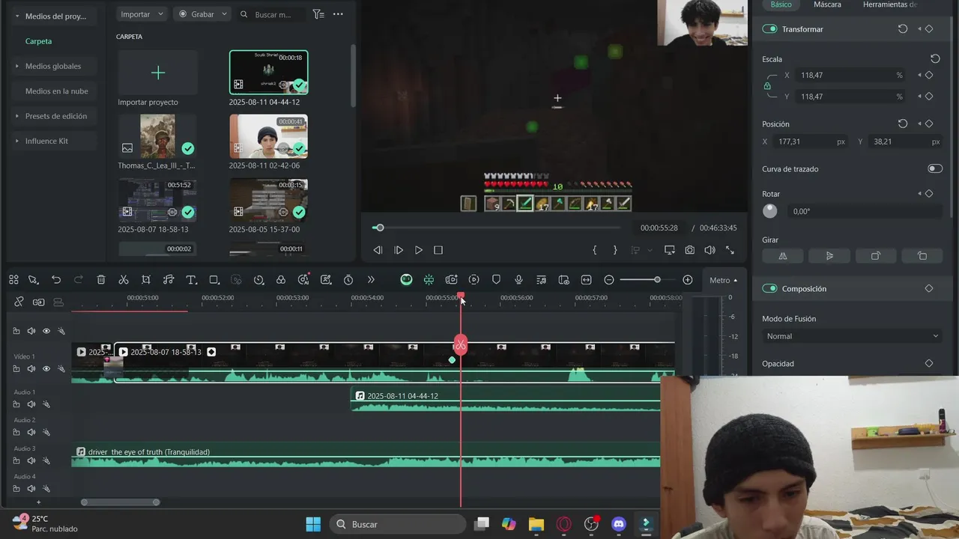
Task: Open the Text tool (T icon)
Action: [x=191, y=280]
